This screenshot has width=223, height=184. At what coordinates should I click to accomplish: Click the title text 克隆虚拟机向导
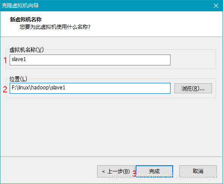pyautogui.click(x=20, y=6)
